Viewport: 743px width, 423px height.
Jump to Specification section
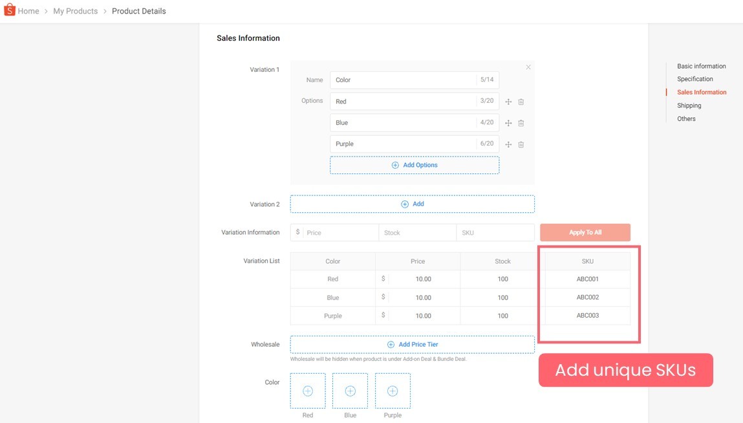click(695, 79)
